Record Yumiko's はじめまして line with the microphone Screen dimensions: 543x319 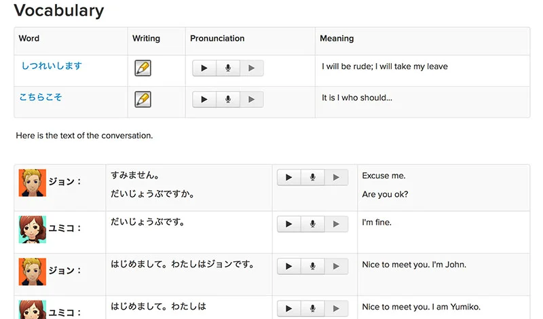point(312,309)
